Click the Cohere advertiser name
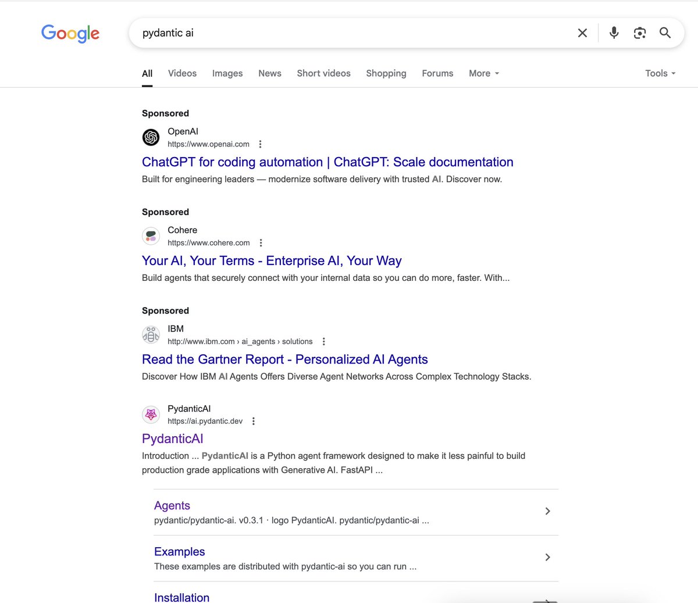The image size is (698, 603). tap(183, 230)
